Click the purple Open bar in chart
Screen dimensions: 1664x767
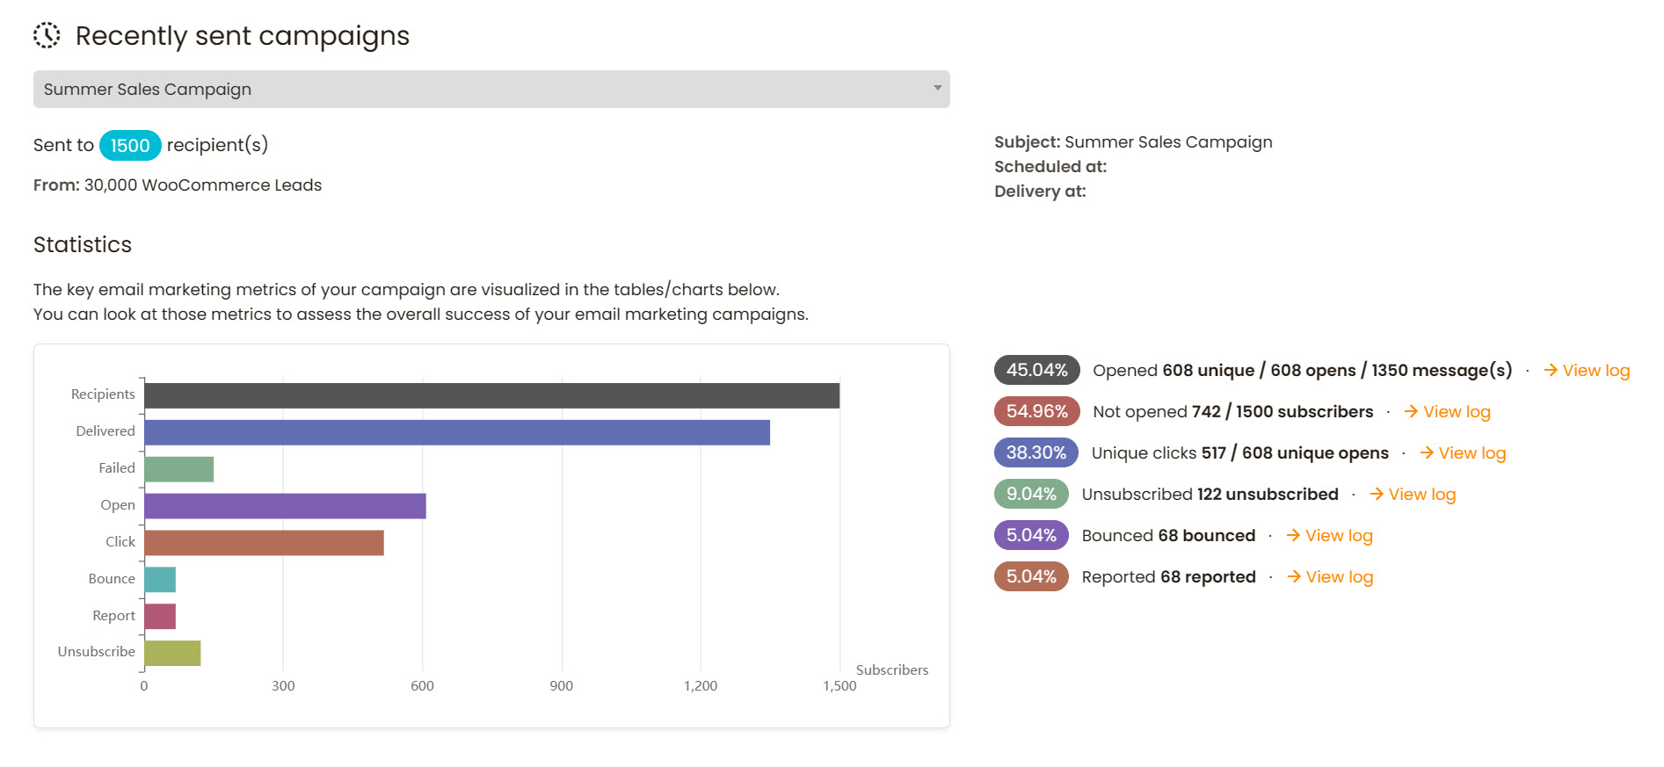pos(285,506)
